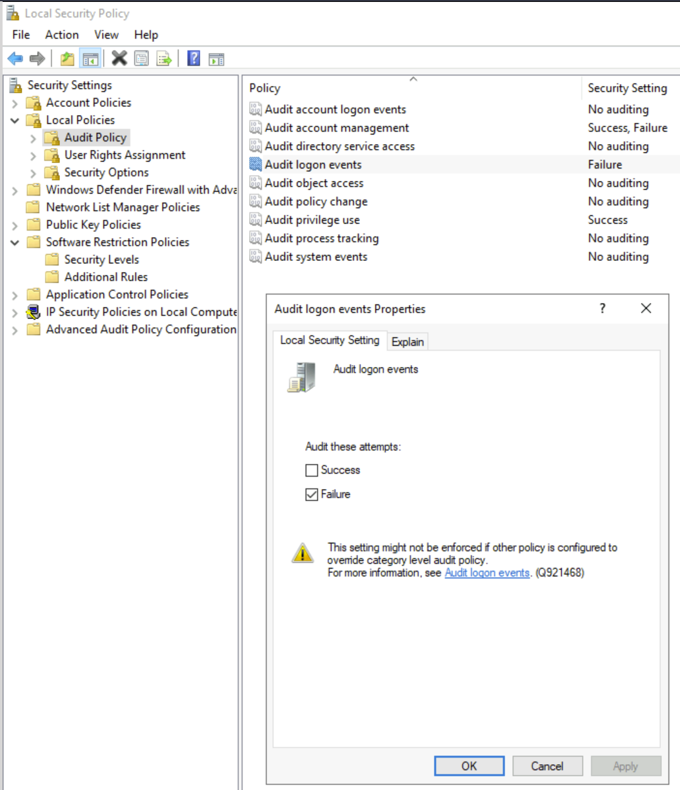Click the Forward navigation arrow icon

(x=37, y=59)
